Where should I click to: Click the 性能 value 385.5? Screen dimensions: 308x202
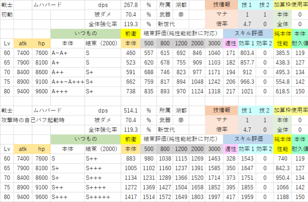pyautogui.click(x=282, y=53)
